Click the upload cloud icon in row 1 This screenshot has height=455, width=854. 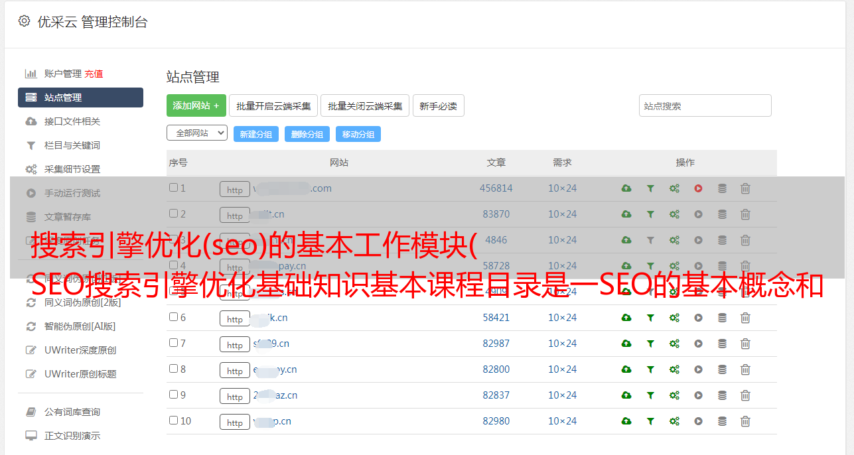626,188
